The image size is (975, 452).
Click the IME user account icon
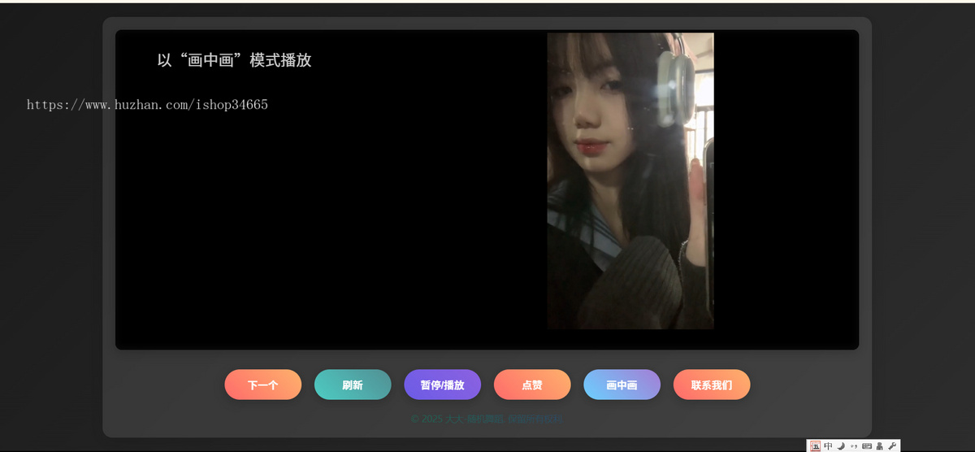879,445
